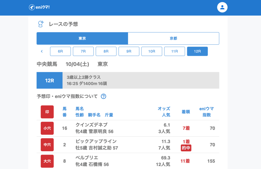Viewport: 261px width, 169px height.
Task: Click the 印 column header
Action: (x=47, y=112)
